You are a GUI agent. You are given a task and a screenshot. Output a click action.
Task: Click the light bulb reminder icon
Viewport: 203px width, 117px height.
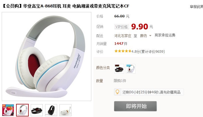coord(117,92)
